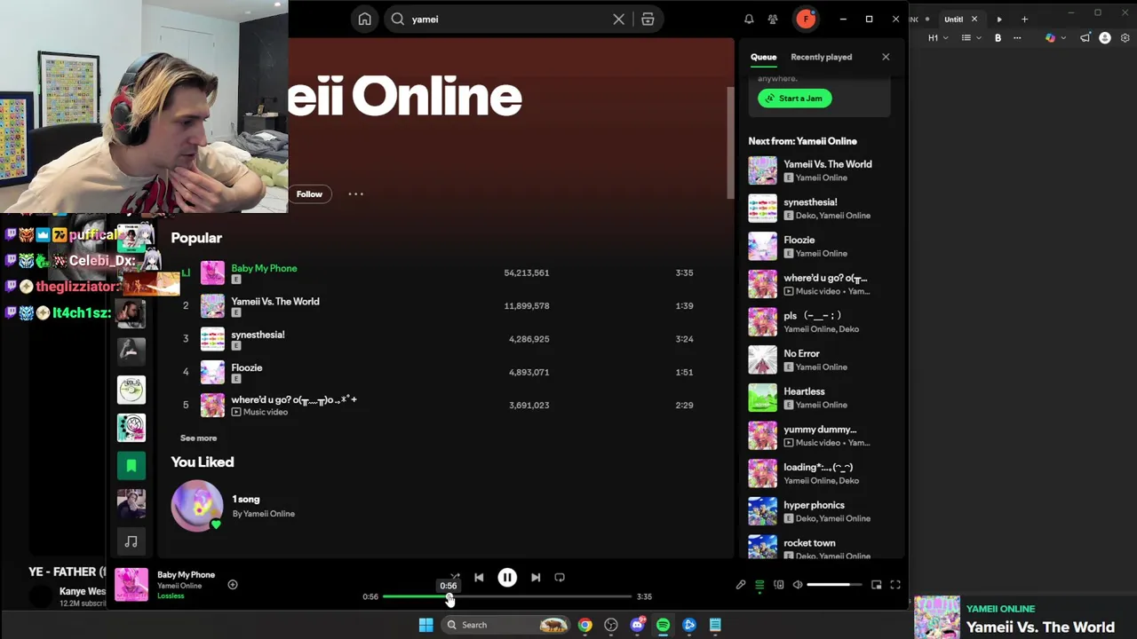The height and width of the screenshot is (639, 1137).
Task: Toggle shuffle playback
Action: (x=455, y=577)
